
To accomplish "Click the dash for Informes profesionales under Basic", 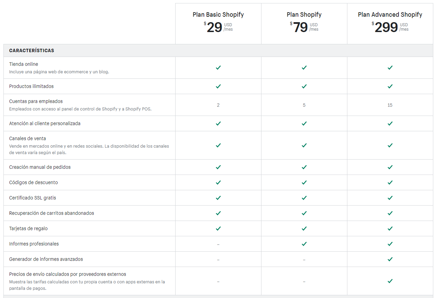I will (x=218, y=244).
